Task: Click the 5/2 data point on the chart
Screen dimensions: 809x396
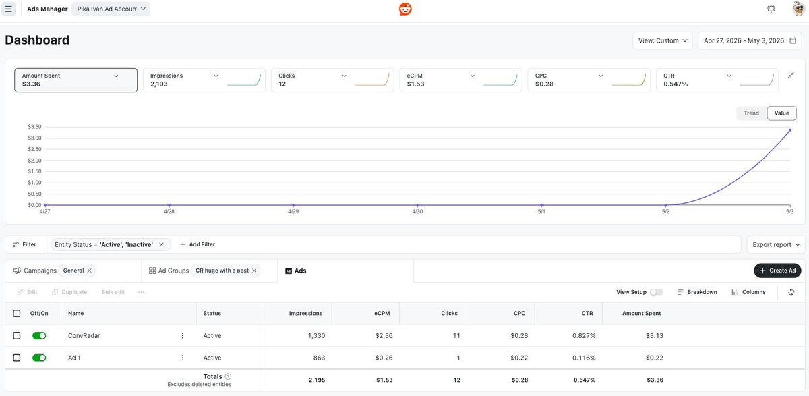Action: 666,204
